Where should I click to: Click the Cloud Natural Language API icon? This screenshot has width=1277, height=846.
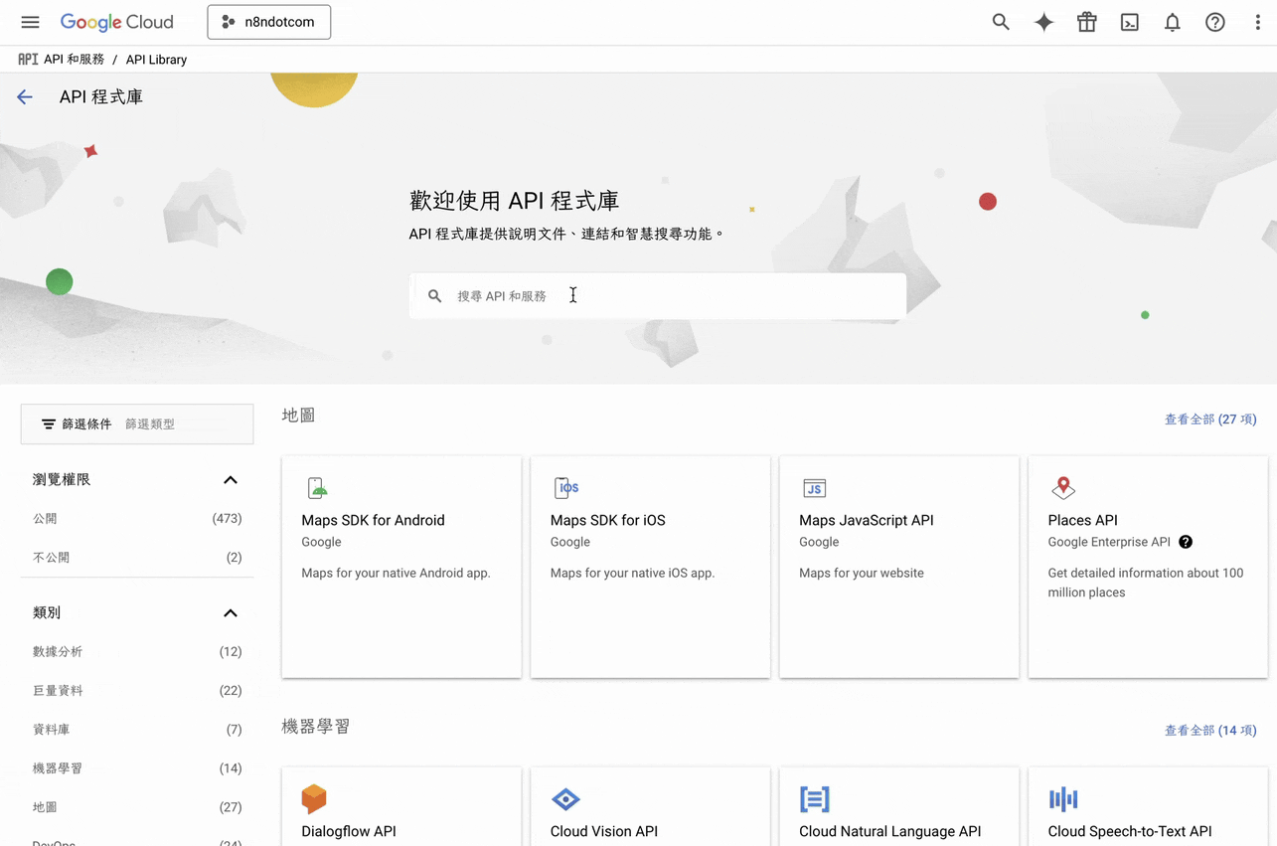(814, 798)
